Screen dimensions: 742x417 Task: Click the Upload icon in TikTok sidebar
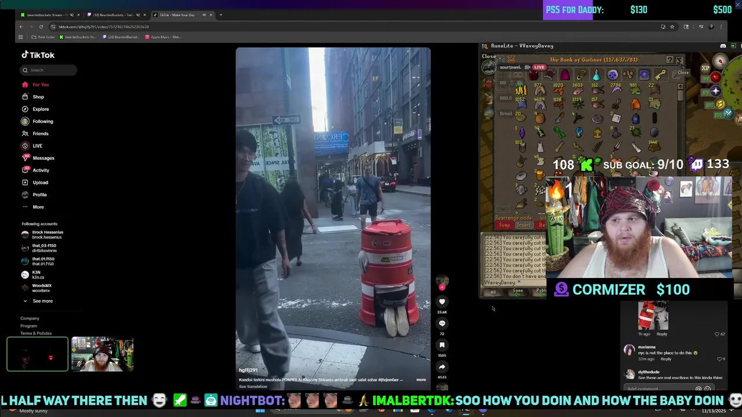coord(25,182)
